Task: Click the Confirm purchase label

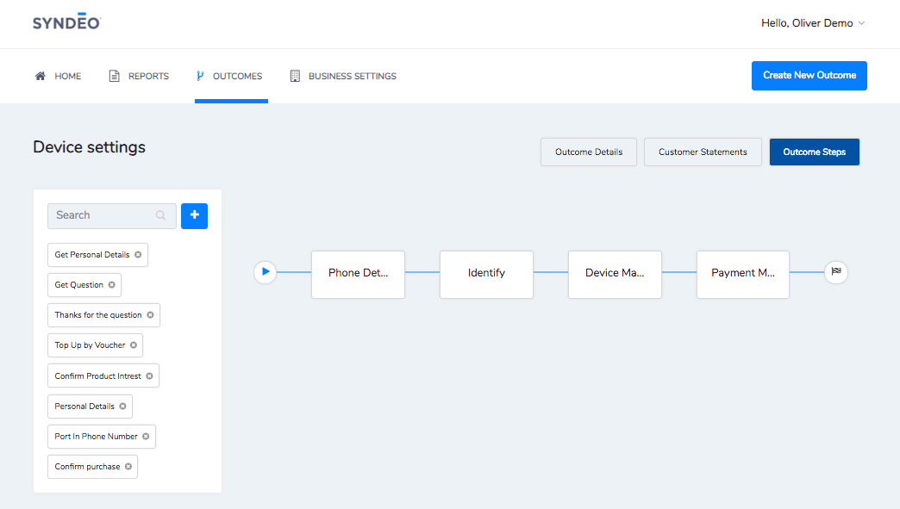Action: pos(87,467)
